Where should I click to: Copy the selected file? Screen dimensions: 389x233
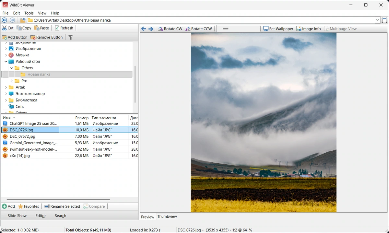click(24, 28)
